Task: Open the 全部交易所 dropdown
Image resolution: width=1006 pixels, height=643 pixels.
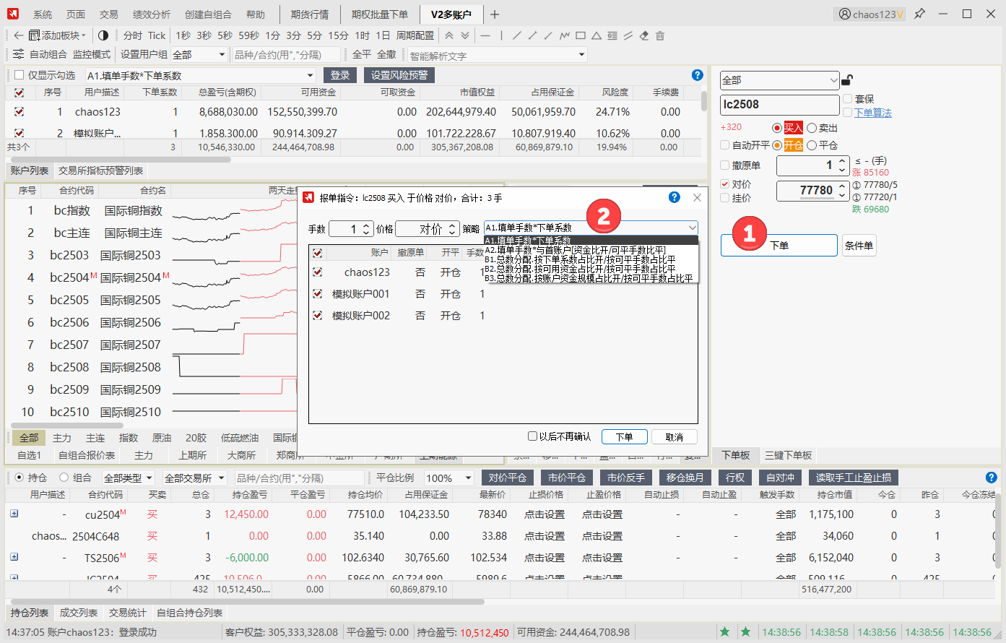Action: pos(194,478)
